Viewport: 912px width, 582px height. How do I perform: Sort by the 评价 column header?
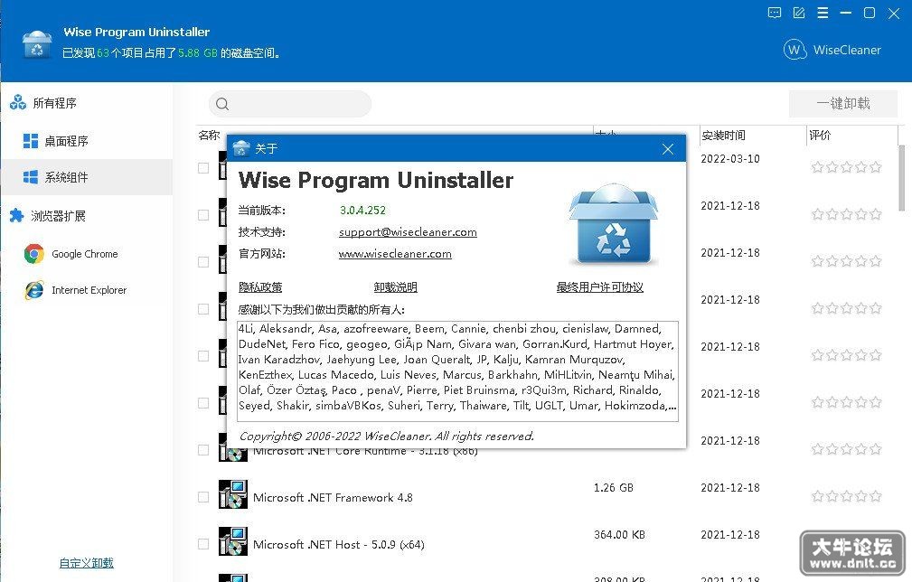click(820, 135)
